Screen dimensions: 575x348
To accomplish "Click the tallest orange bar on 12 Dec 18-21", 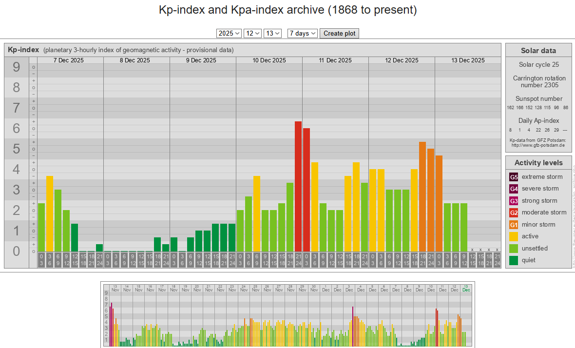I will (422, 196).
